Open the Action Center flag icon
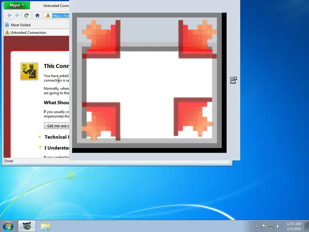The height and width of the screenshot is (232, 309). click(x=264, y=226)
